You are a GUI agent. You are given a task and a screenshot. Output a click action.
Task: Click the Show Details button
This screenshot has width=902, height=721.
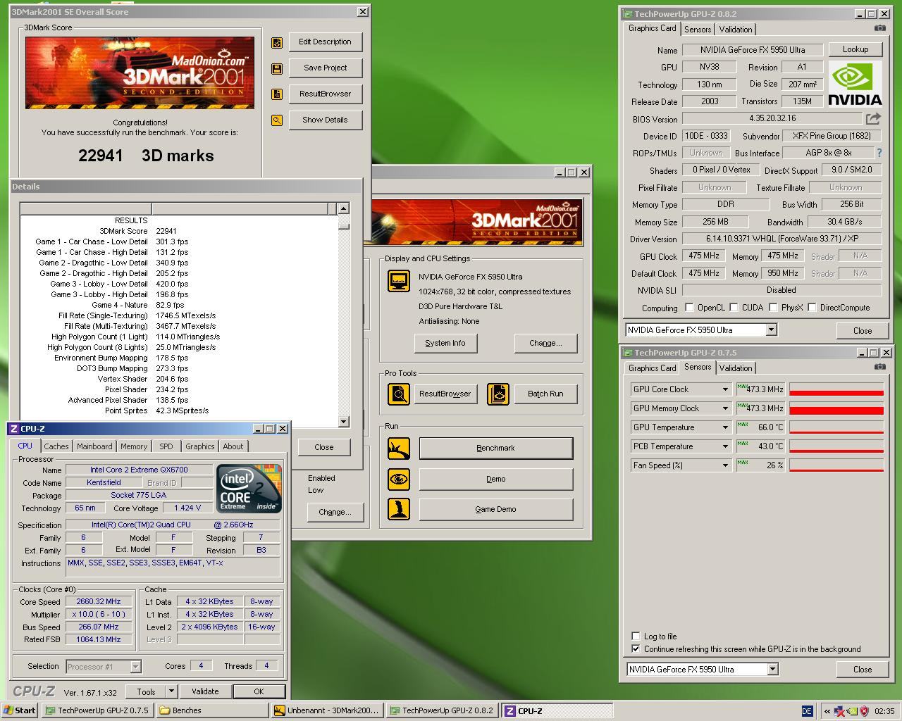[x=325, y=120]
